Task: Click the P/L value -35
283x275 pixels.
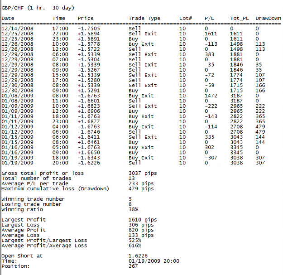Action: (x=209, y=65)
